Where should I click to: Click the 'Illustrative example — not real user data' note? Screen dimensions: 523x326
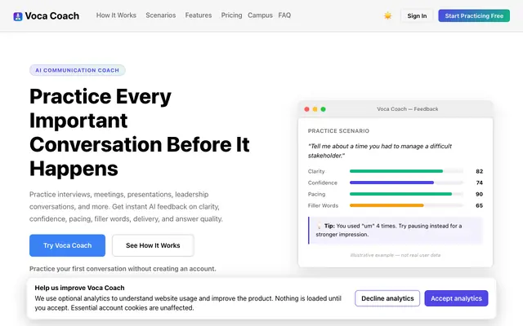(x=396, y=255)
